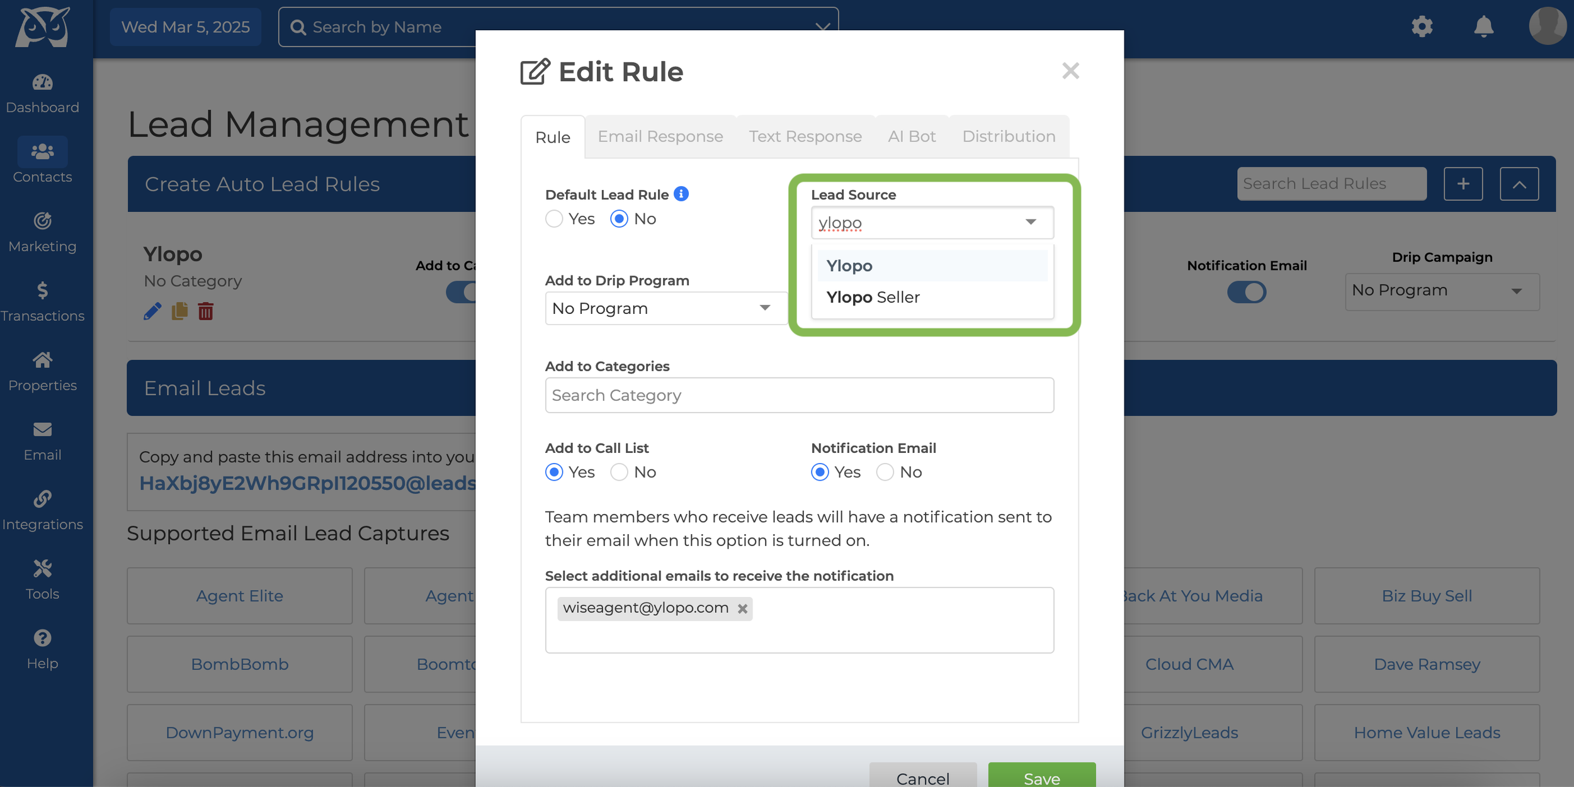
Task: Open the Drip Campaign No Program dropdown
Action: (1442, 291)
